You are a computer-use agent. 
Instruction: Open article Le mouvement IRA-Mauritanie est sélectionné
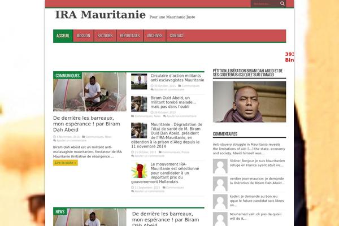pos(165,173)
